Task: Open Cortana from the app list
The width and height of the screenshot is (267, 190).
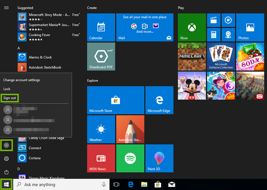Action: click(x=49, y=158)
